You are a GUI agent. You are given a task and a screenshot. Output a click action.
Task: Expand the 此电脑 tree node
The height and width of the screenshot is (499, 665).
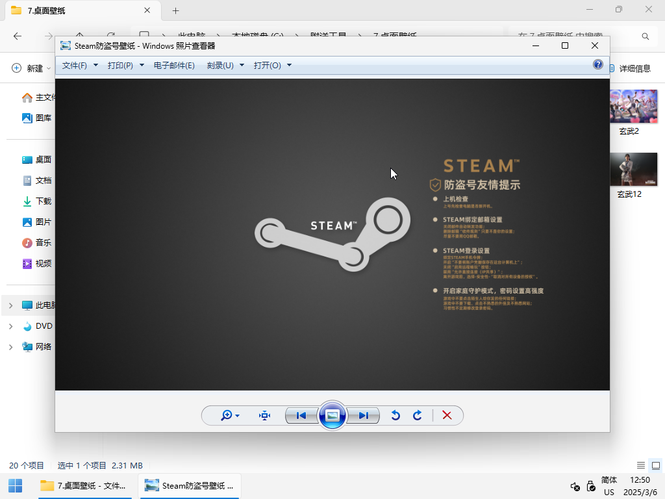click(x=10, y=305)
